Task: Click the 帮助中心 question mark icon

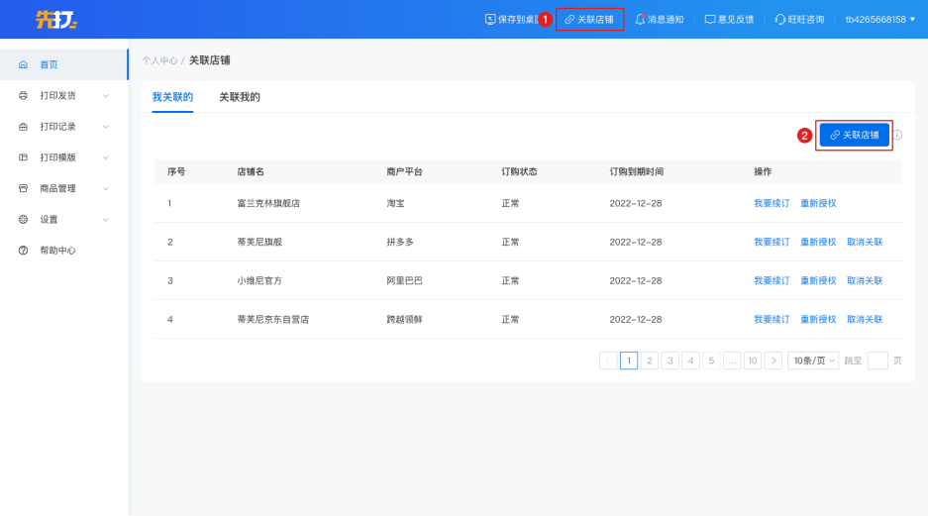Action: point(23,251)
